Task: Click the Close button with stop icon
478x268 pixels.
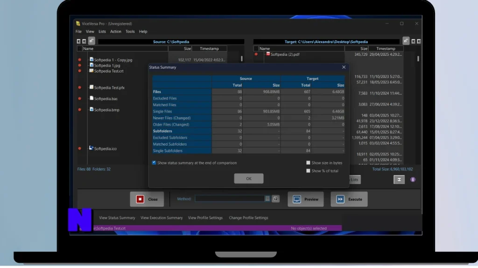Action: point(147,199)
